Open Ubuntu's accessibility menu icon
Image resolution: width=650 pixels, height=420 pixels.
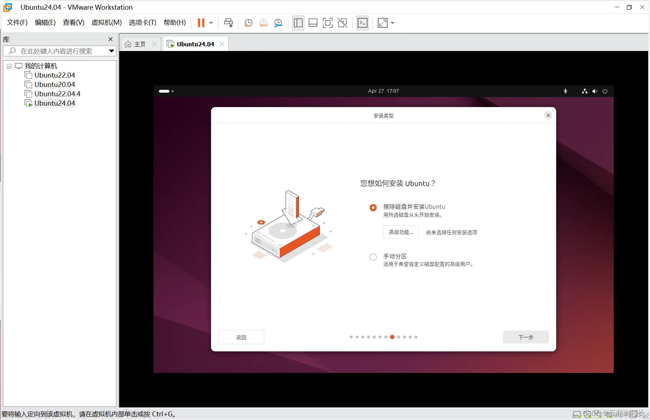[566, 91]
